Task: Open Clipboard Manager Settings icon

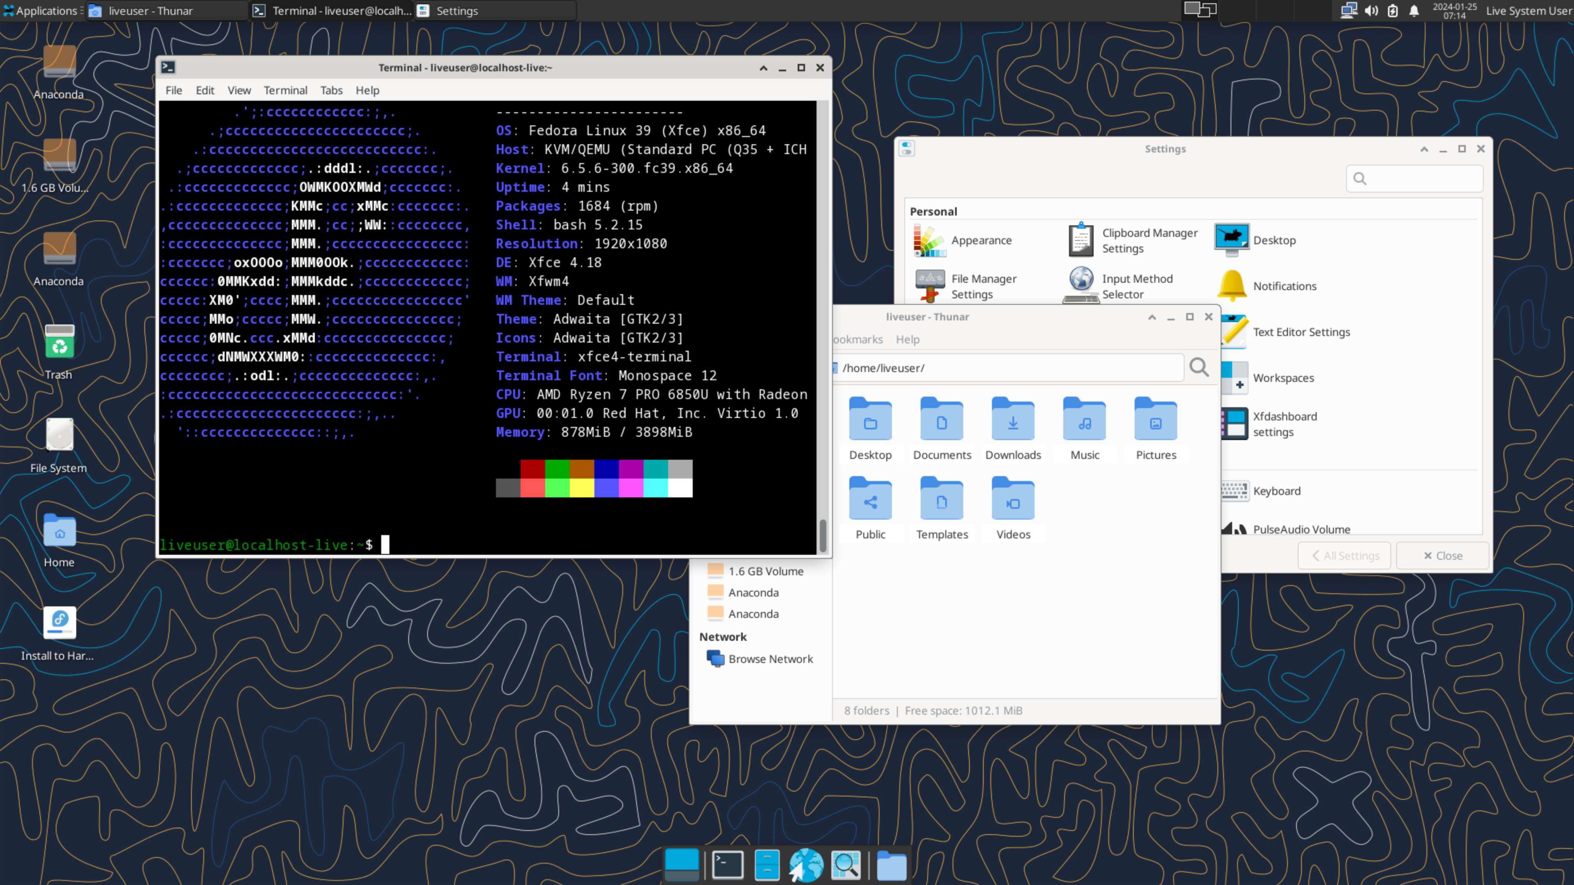Action: point(1080,239)
